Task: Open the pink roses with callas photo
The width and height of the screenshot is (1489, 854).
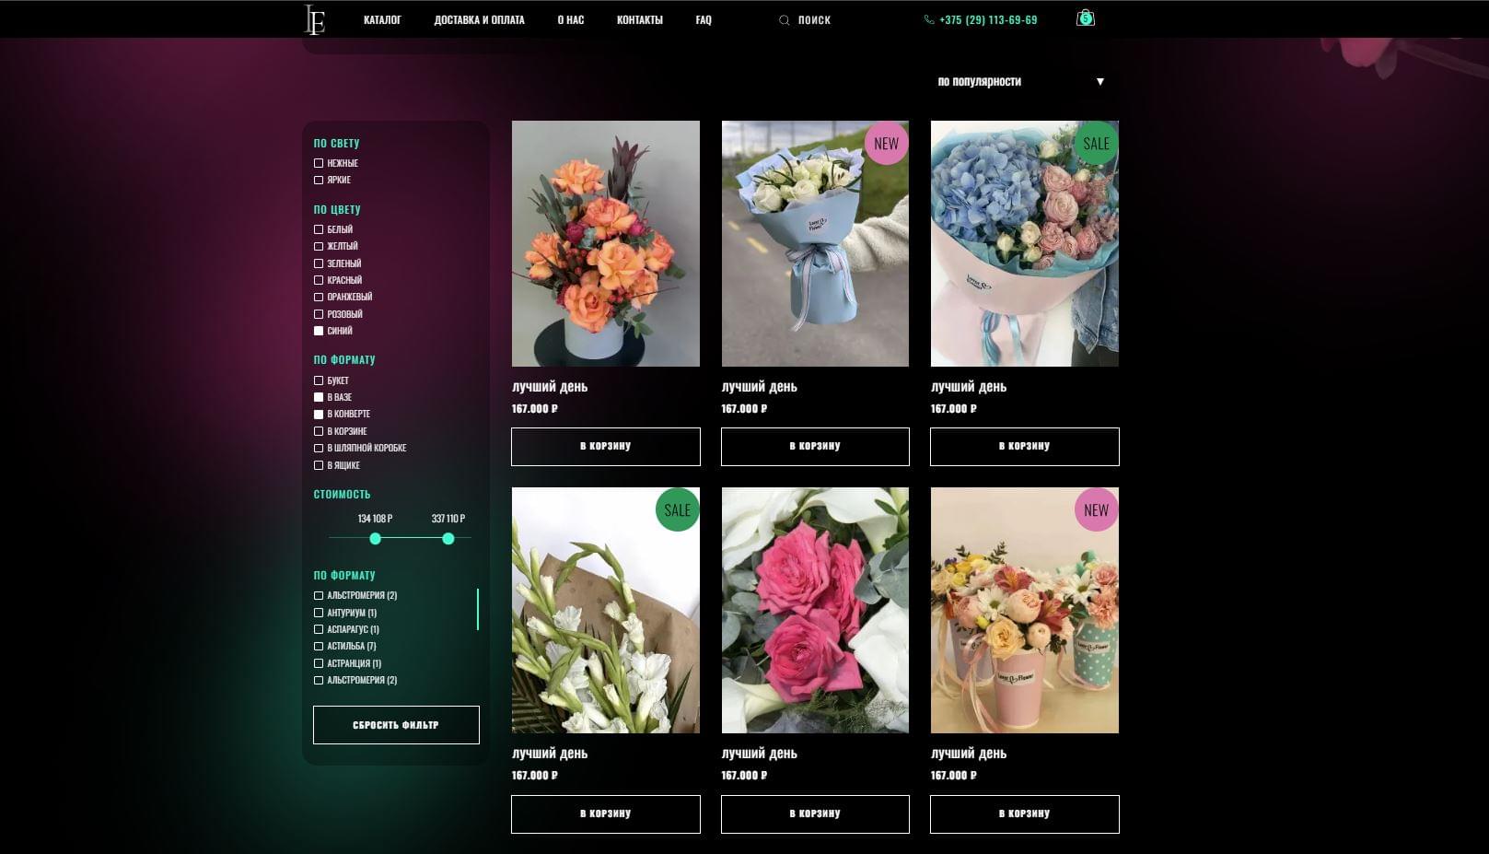Action: point(815,610)
